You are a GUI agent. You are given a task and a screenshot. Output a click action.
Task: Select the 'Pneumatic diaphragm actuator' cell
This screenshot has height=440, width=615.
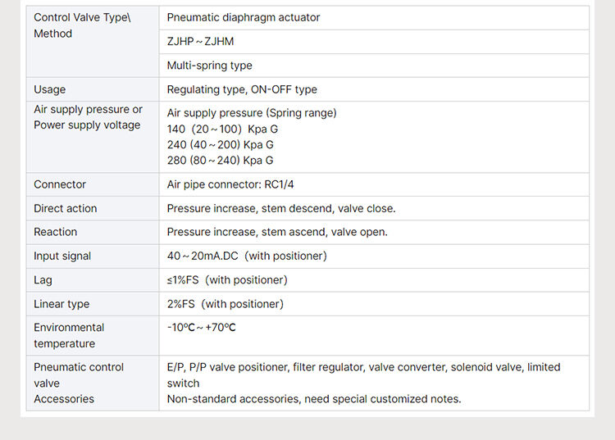[374, 18]
